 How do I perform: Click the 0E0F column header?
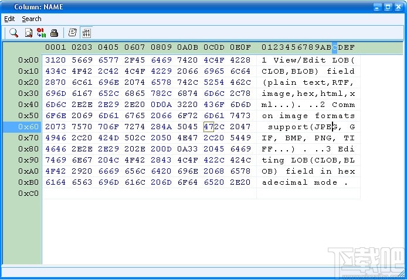(240, 47)
